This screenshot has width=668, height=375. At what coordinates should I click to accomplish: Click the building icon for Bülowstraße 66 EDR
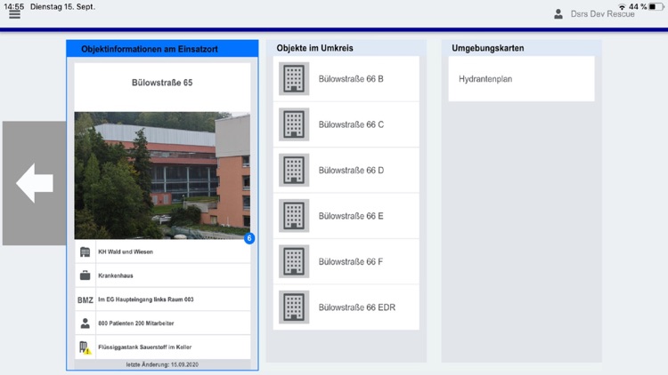coord(293,307)
